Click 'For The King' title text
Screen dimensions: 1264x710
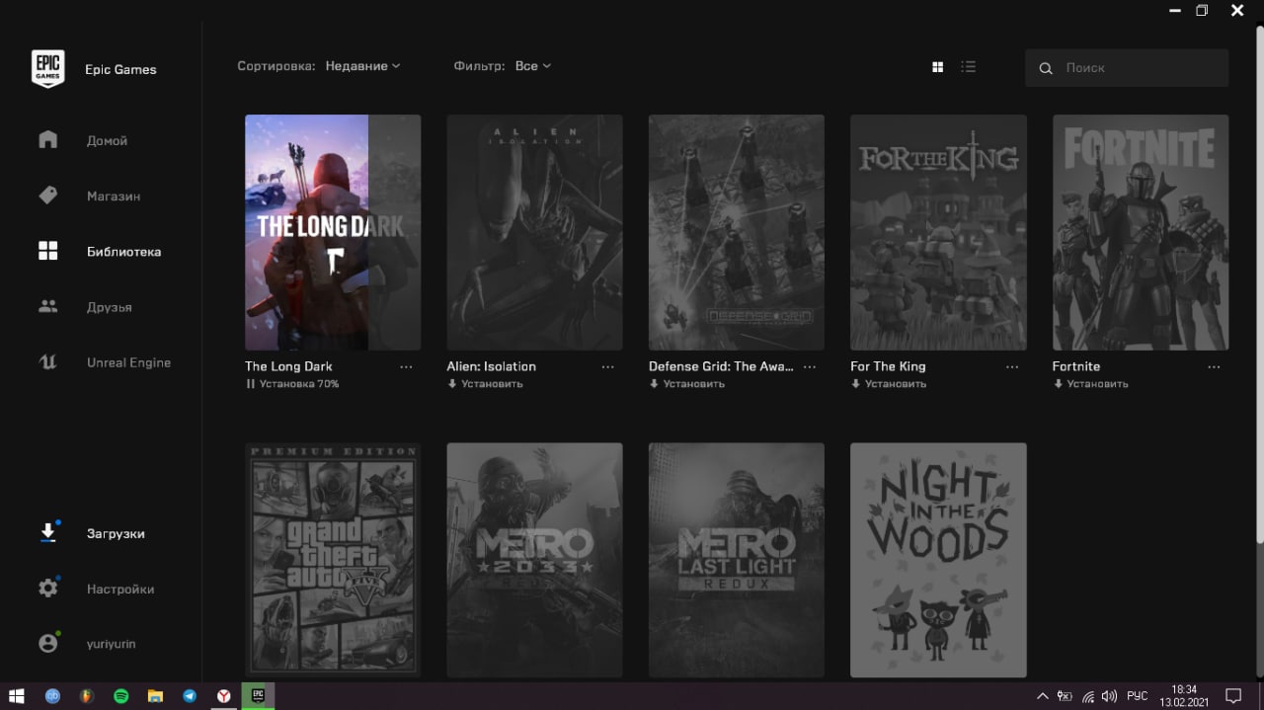(888, 366)
